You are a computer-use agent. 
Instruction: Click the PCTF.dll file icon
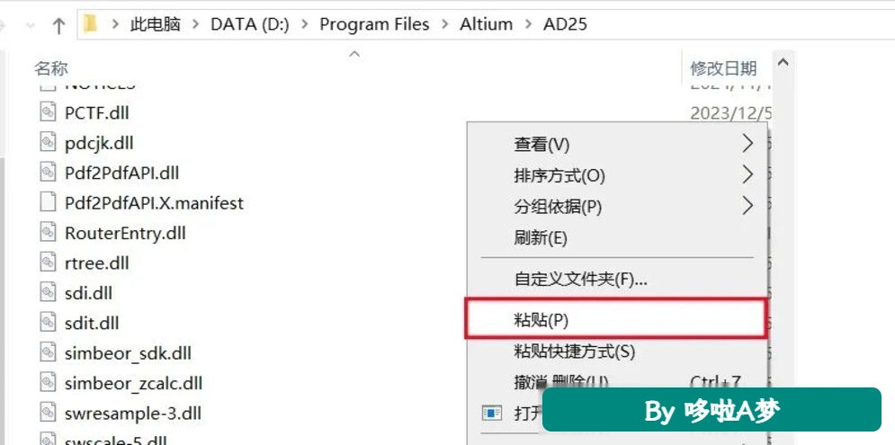[48, 111]
